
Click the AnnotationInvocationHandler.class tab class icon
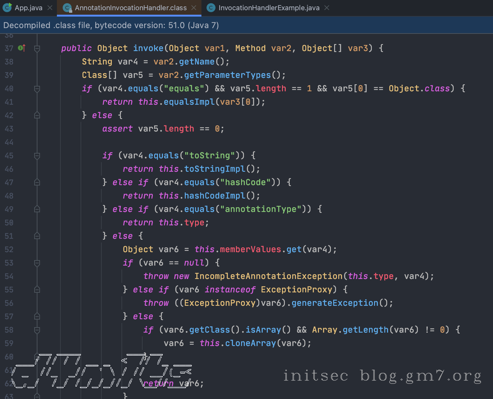pos(67,8)
